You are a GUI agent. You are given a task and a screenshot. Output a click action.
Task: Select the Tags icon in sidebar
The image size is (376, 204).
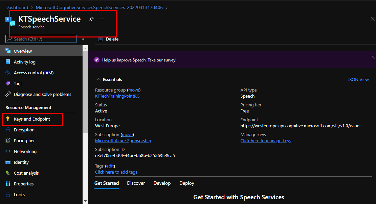tap(8, 84)
